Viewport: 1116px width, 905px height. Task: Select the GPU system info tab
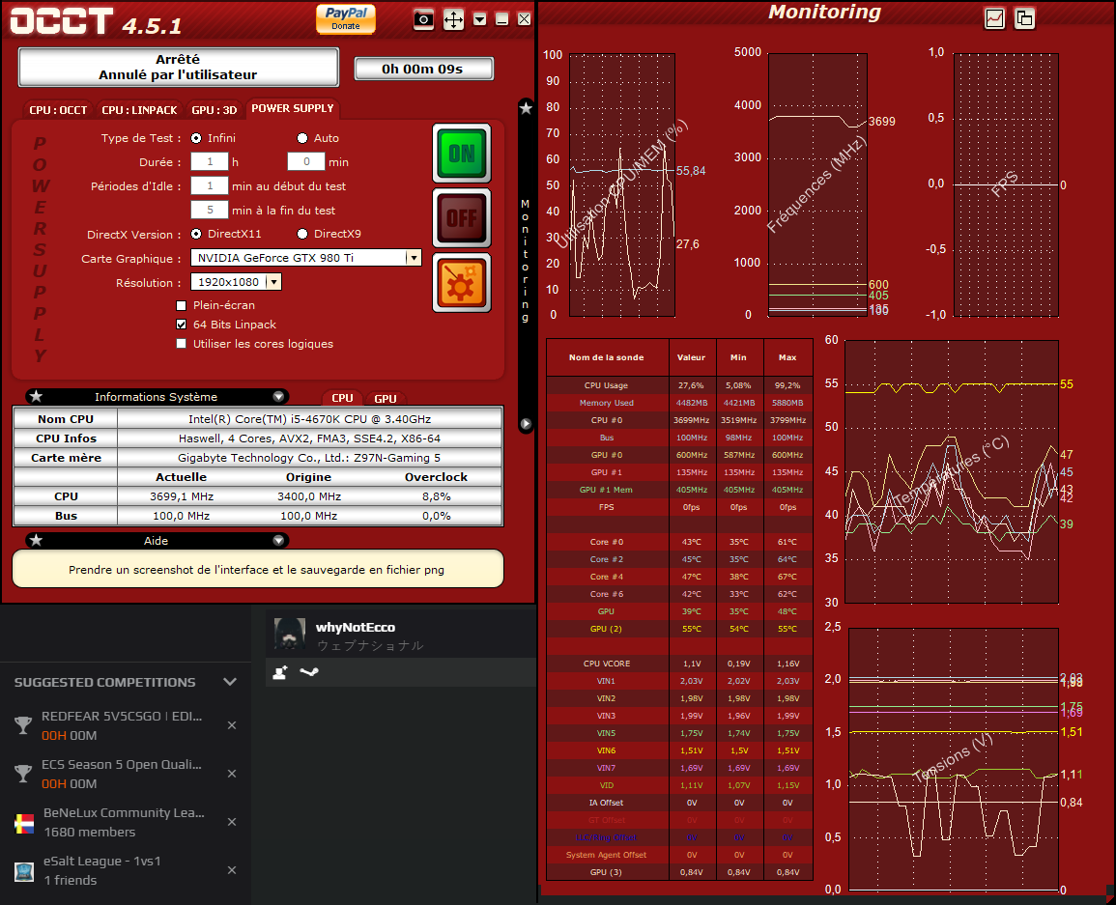(386, 399)
